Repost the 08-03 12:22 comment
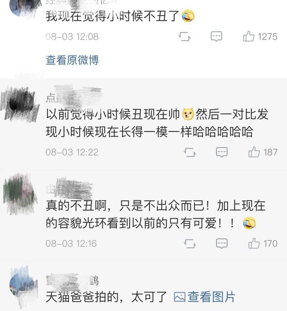 (x=190, y=152)
